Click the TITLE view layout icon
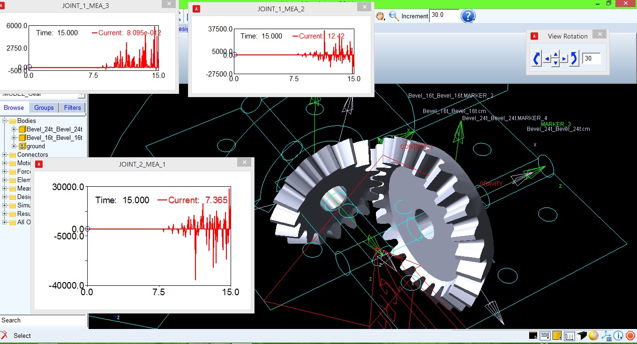This screenshot has height=344, width=637. [x=545, y=336]
